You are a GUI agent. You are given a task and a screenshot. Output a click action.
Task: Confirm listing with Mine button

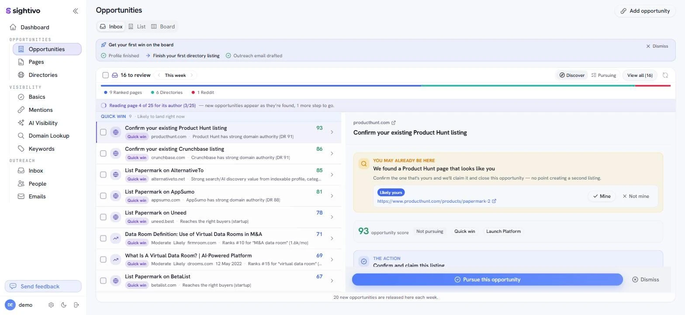tap(602, 196)
